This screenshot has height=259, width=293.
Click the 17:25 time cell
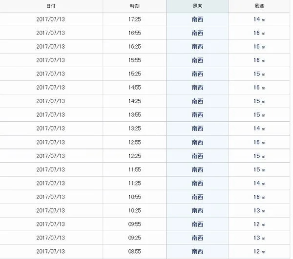point(135,19)
